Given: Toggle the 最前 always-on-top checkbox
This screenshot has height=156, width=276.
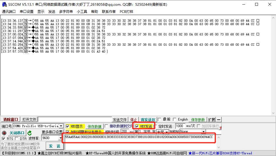Looking at the screenshot, I should pos(159,119).
